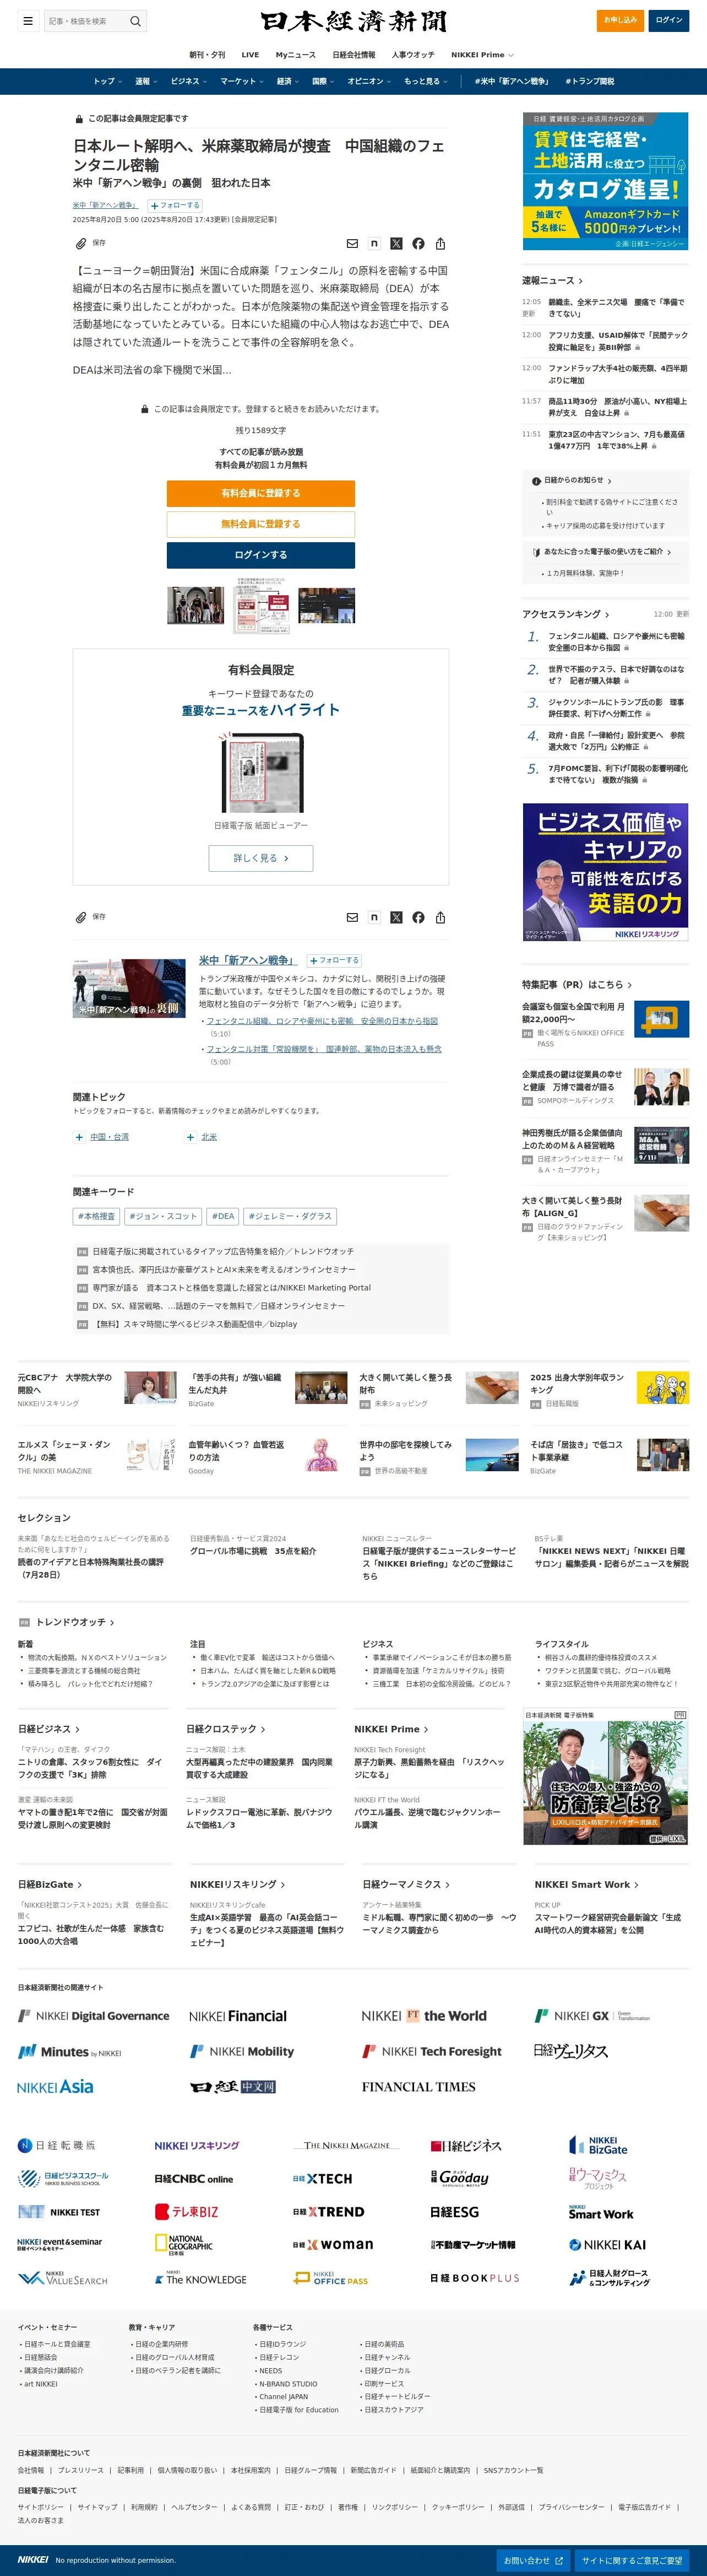Viewport: 707px width, 2576px height.
Task: Open the 日経電子版 紙面ビューアー tablet image
Action: tap(260, 773)
